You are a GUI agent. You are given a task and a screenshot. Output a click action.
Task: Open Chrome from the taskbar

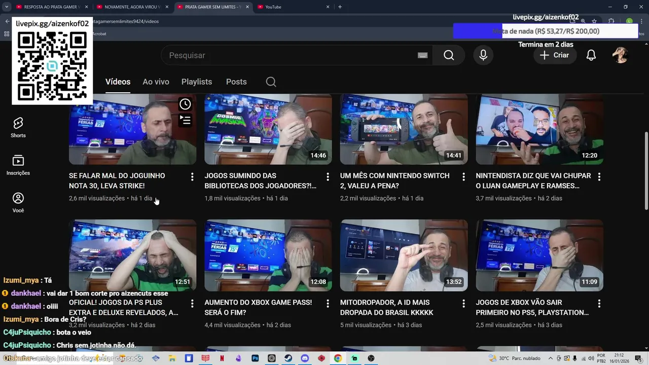click(x=338, y=358)
